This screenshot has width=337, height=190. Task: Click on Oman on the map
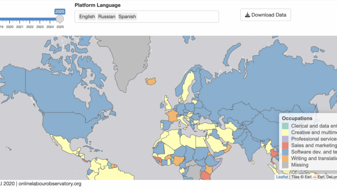228,149
